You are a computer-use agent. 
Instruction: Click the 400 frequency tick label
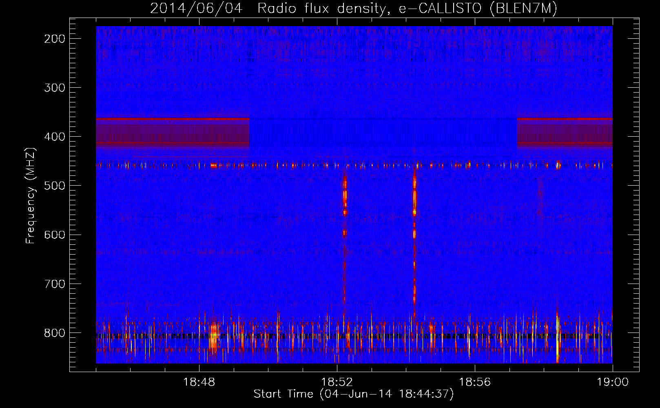[55, 137]
